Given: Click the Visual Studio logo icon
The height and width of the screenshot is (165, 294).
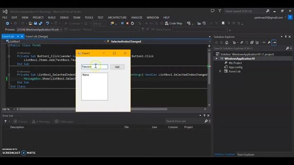Looking at the screenshot, I should pyautogui.click(x=5, y=11).
